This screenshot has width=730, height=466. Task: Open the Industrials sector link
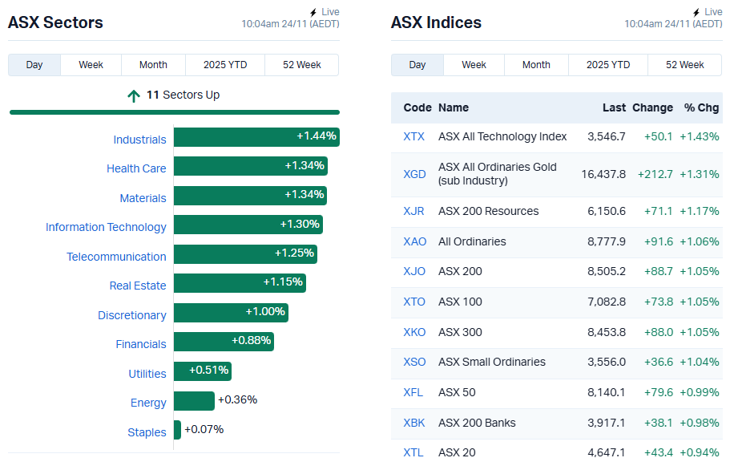click(139, 140)
